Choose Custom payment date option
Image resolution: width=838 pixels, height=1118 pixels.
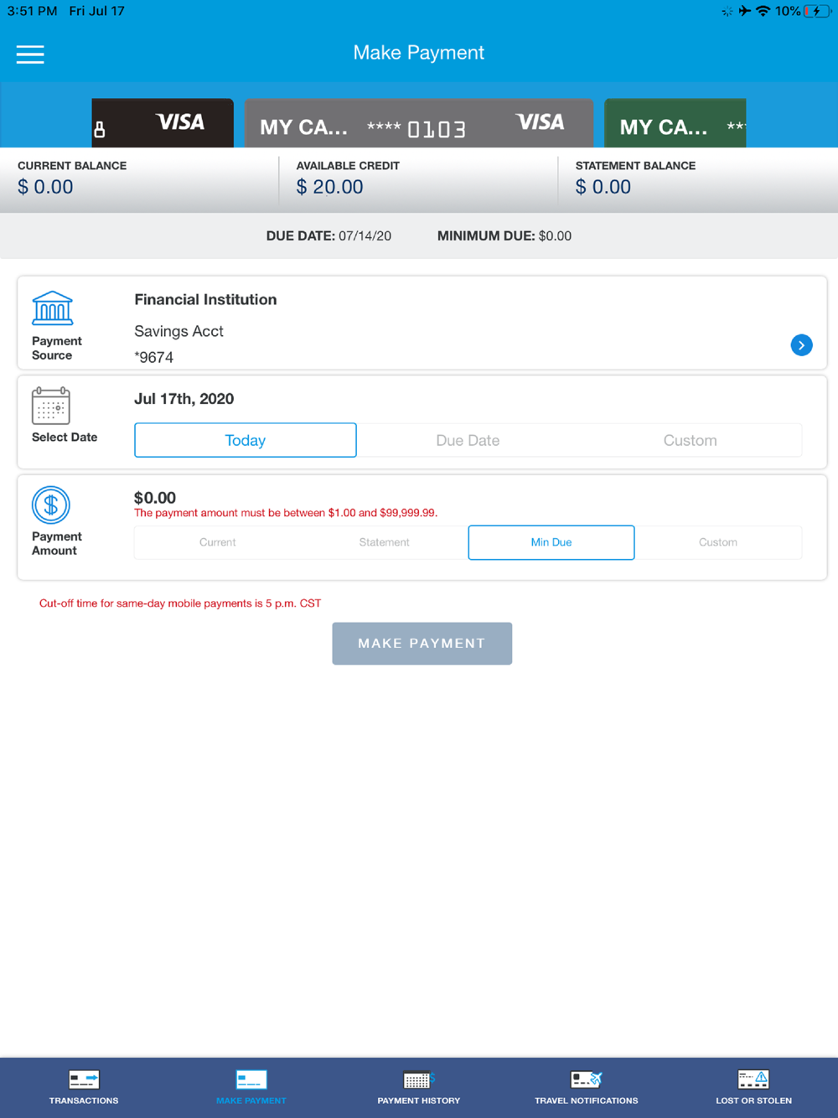690,440
